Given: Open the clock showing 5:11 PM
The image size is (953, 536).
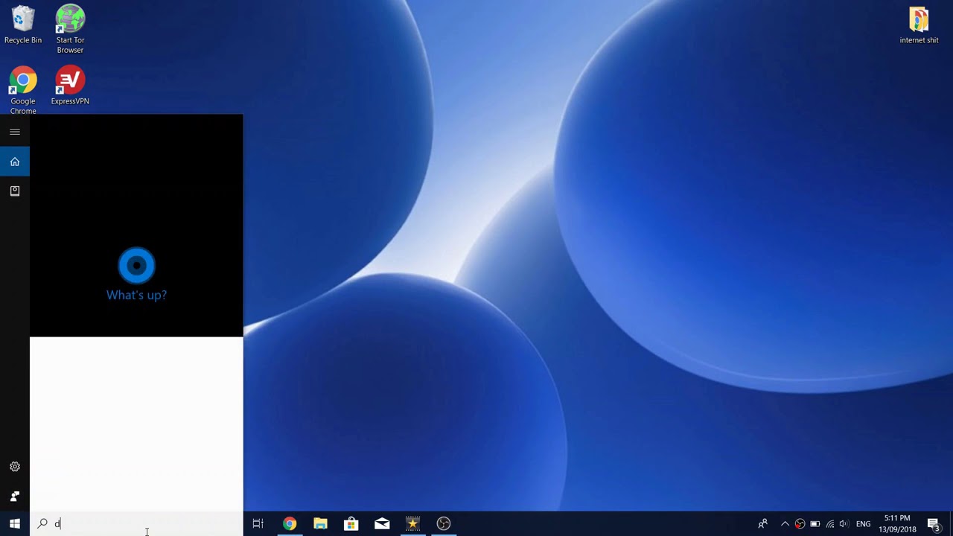Looking at the screenshot, I should pyautogui.click(x=897, y=523).
